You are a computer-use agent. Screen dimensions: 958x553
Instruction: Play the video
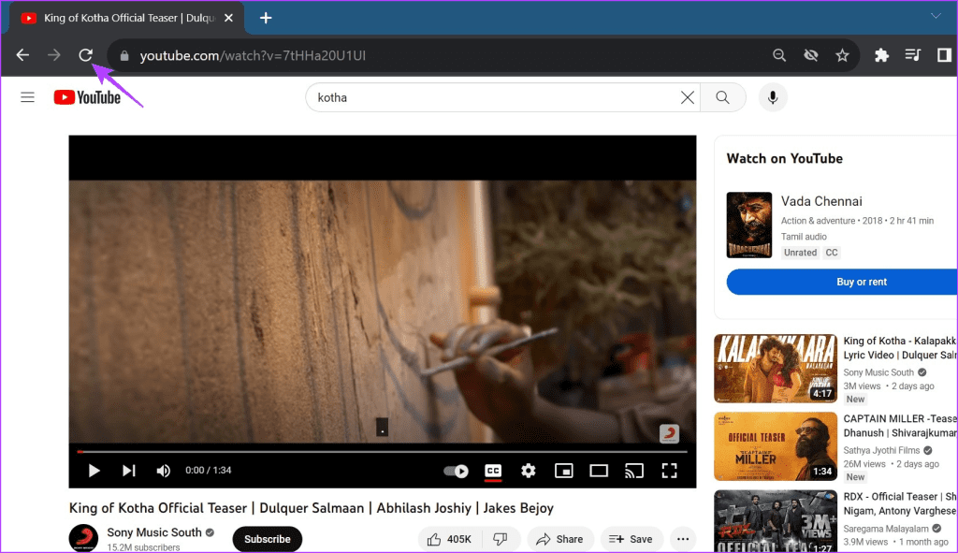(93, 471)
